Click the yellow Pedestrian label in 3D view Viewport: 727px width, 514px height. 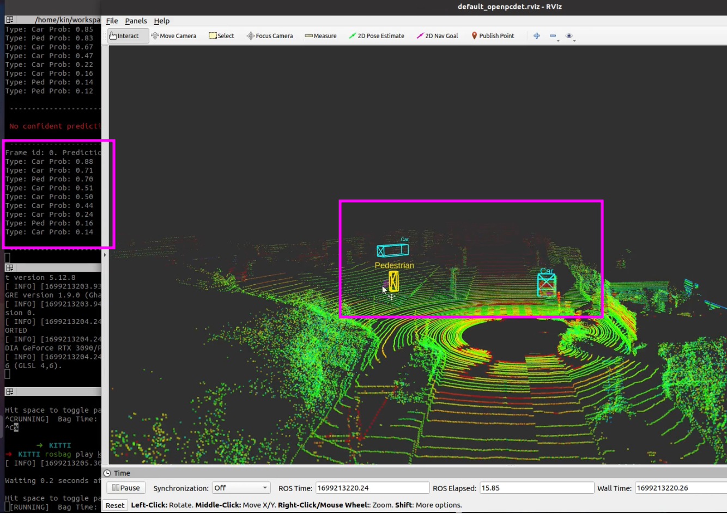[x=394, y=265]
